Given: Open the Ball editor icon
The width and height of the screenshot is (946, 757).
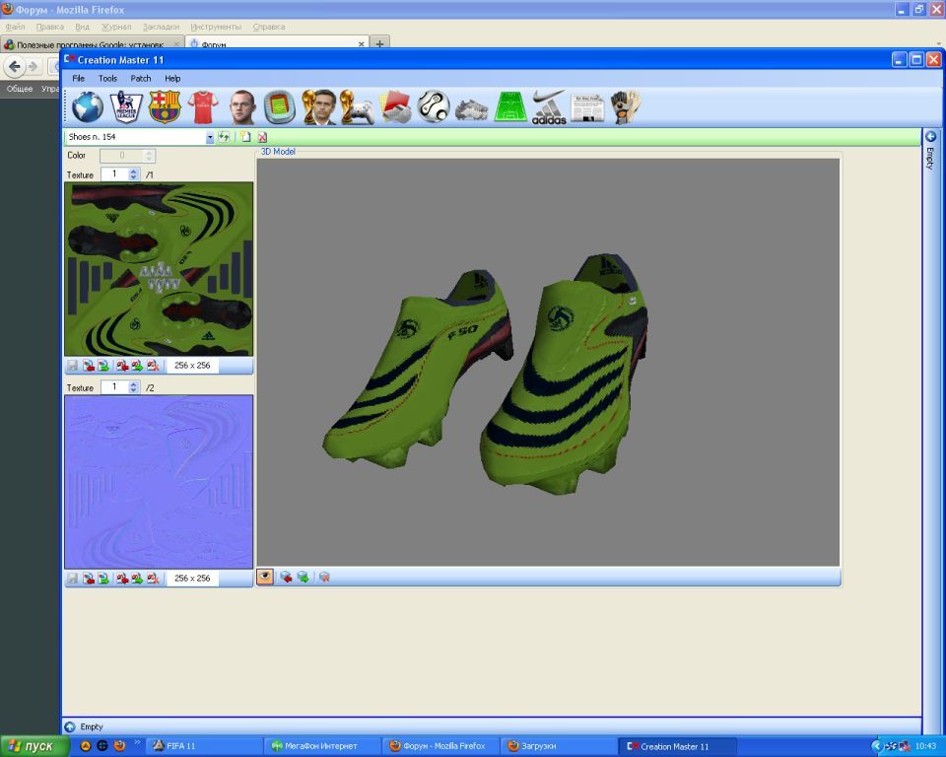Looking at the screenshot, I should [434, 107].
